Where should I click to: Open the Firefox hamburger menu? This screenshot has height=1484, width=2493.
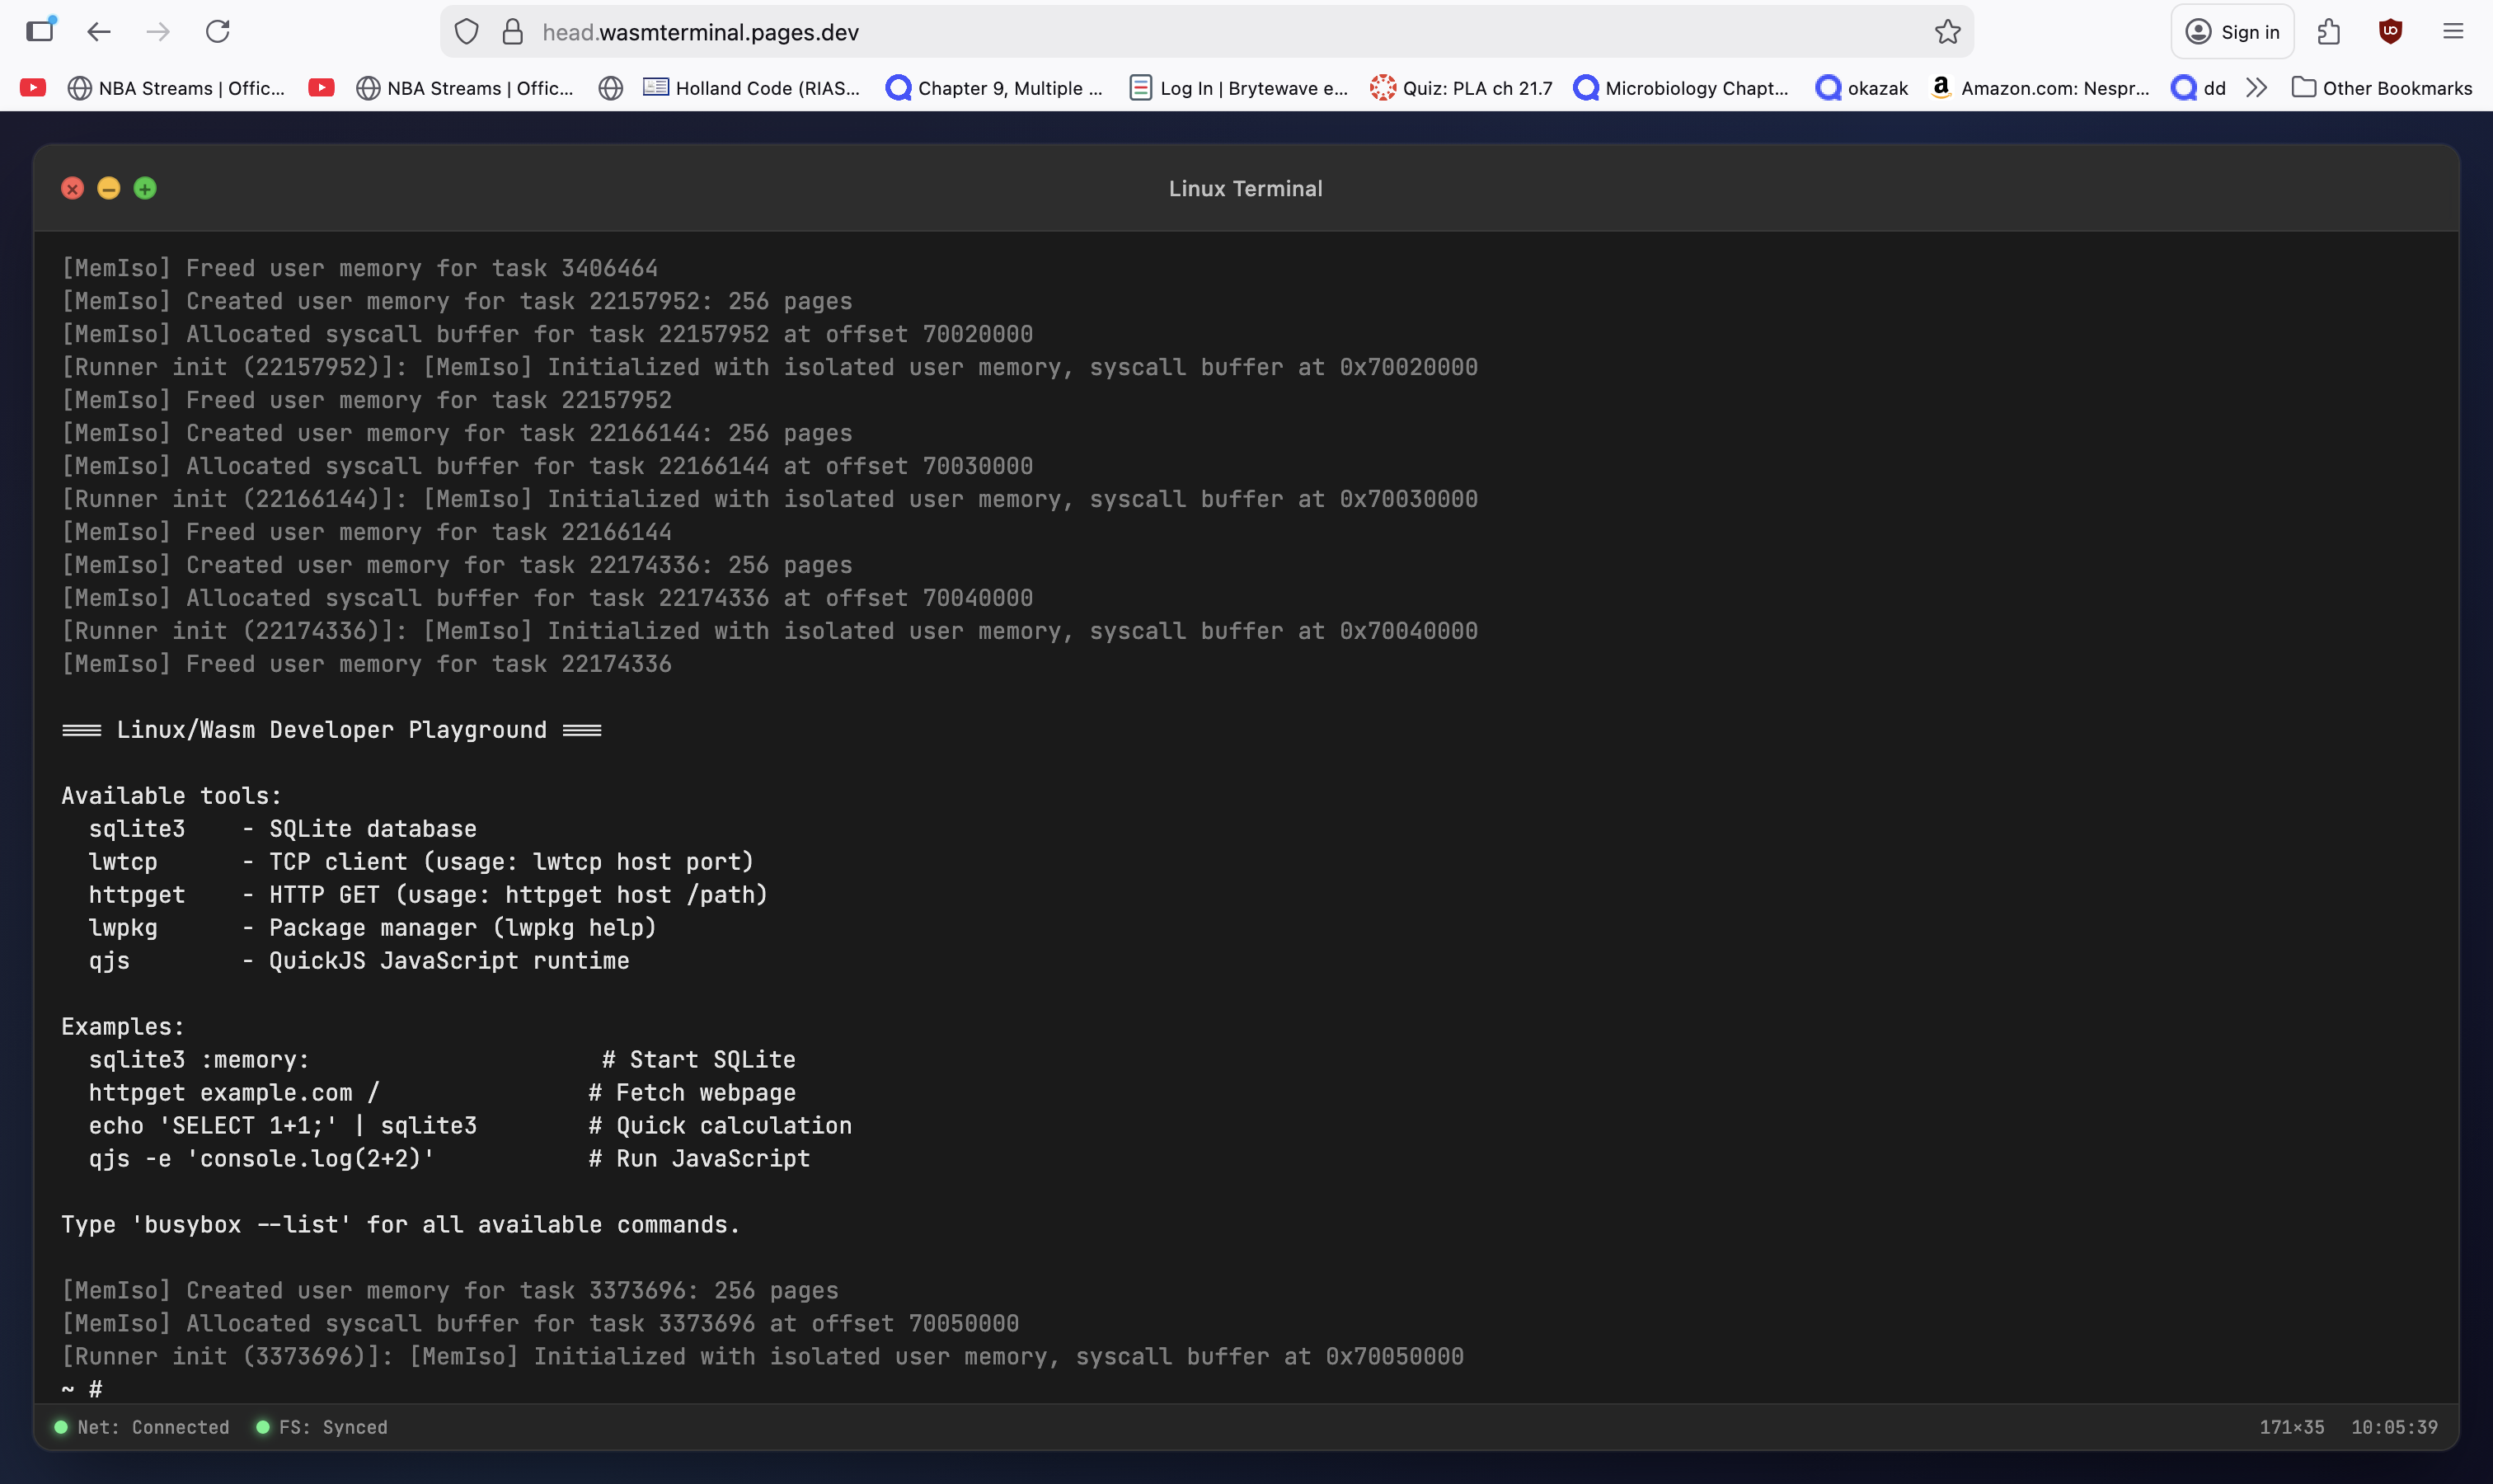pos(2452,32)
